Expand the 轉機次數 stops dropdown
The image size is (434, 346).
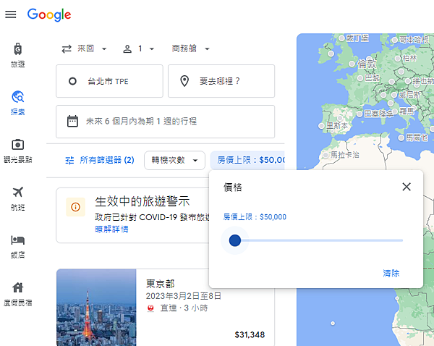174,160
